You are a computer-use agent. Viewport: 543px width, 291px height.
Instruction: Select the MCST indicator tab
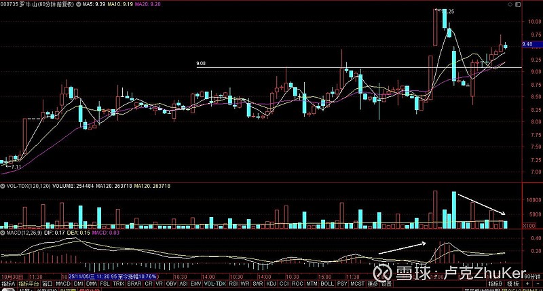pyautogui.click(x=358, y=284)
